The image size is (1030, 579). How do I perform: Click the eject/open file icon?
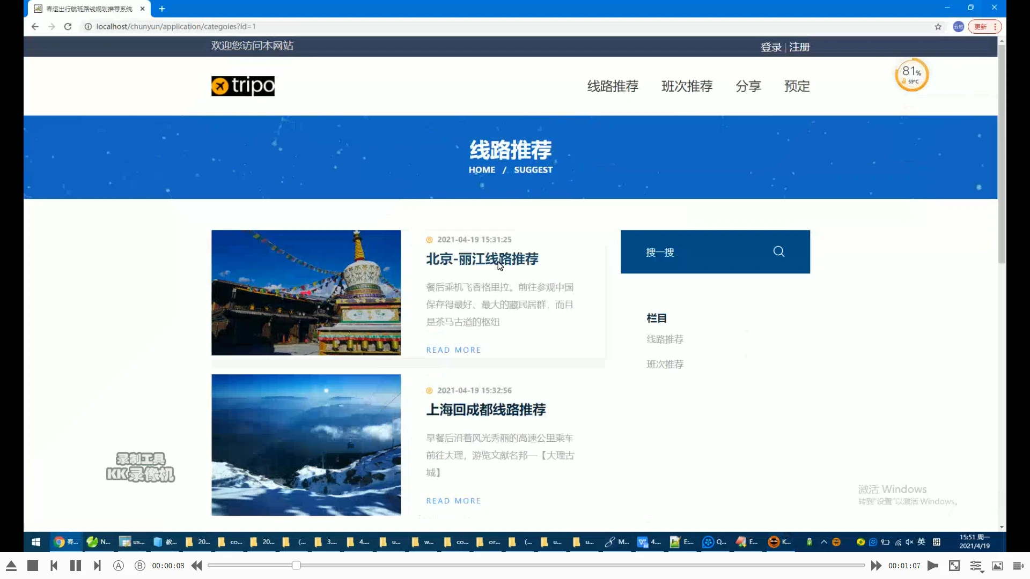point(11,566)
